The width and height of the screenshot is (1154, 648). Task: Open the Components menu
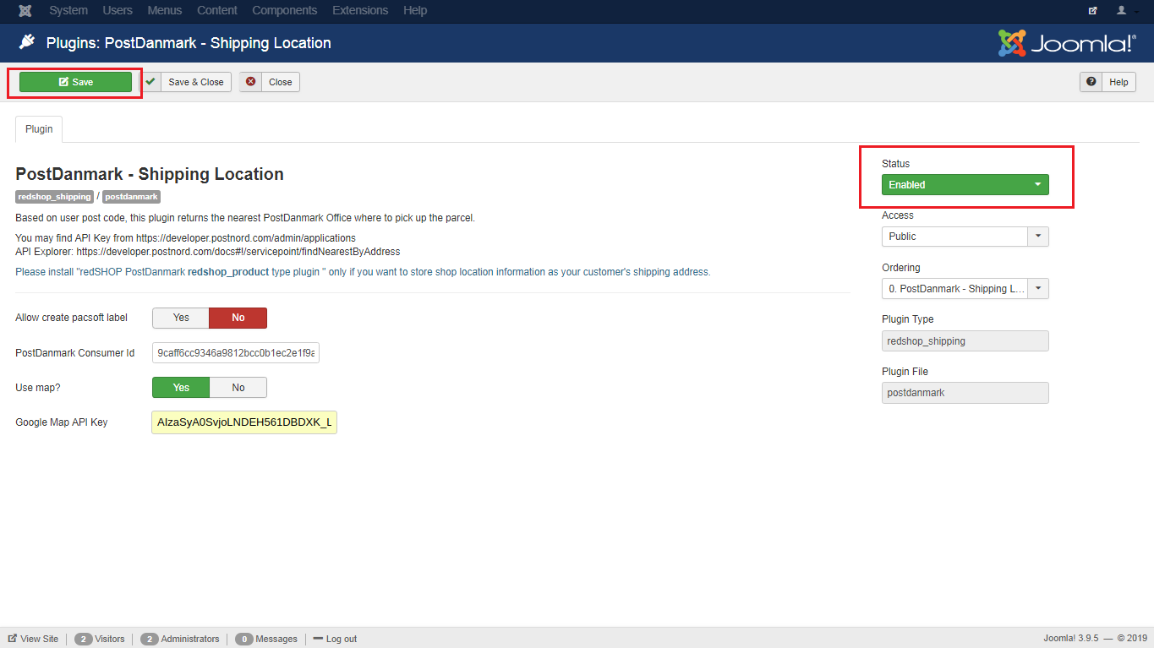click(x=285, y=11)
